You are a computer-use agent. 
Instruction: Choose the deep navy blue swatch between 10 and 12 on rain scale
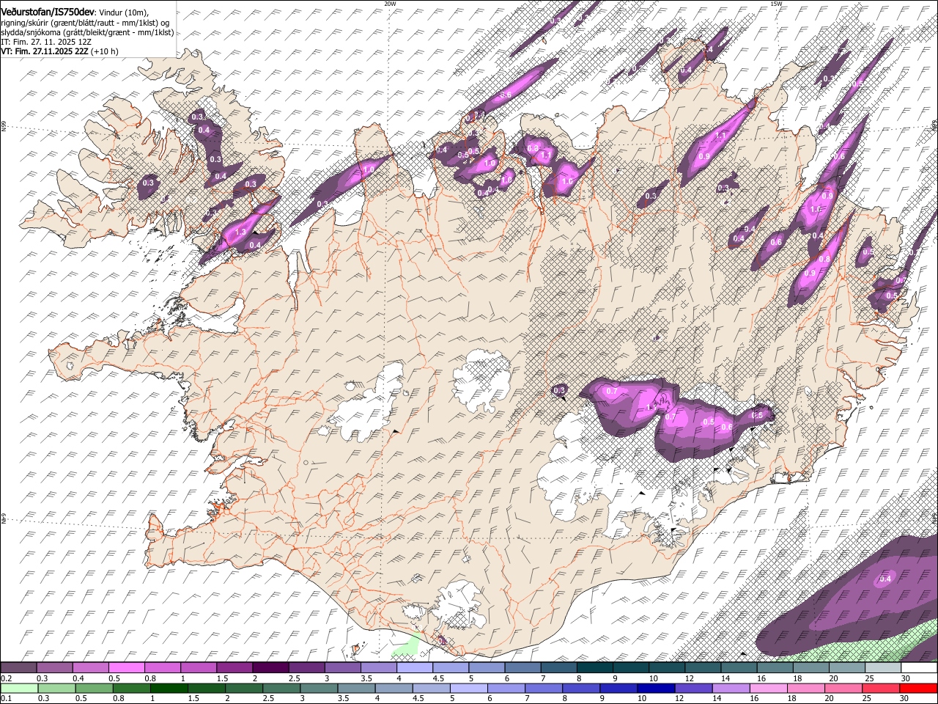[657, 689]
